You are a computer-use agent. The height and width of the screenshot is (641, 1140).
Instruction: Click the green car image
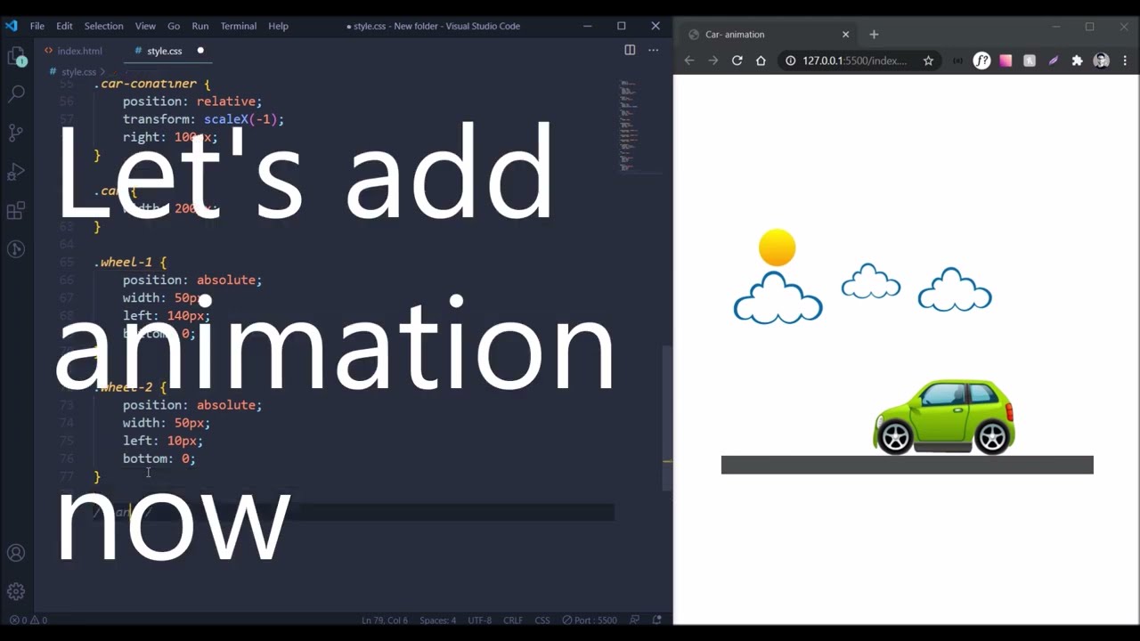click(x=944, y=417)
